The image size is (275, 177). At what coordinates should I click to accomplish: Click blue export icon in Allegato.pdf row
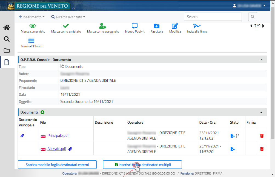(233, 149)
